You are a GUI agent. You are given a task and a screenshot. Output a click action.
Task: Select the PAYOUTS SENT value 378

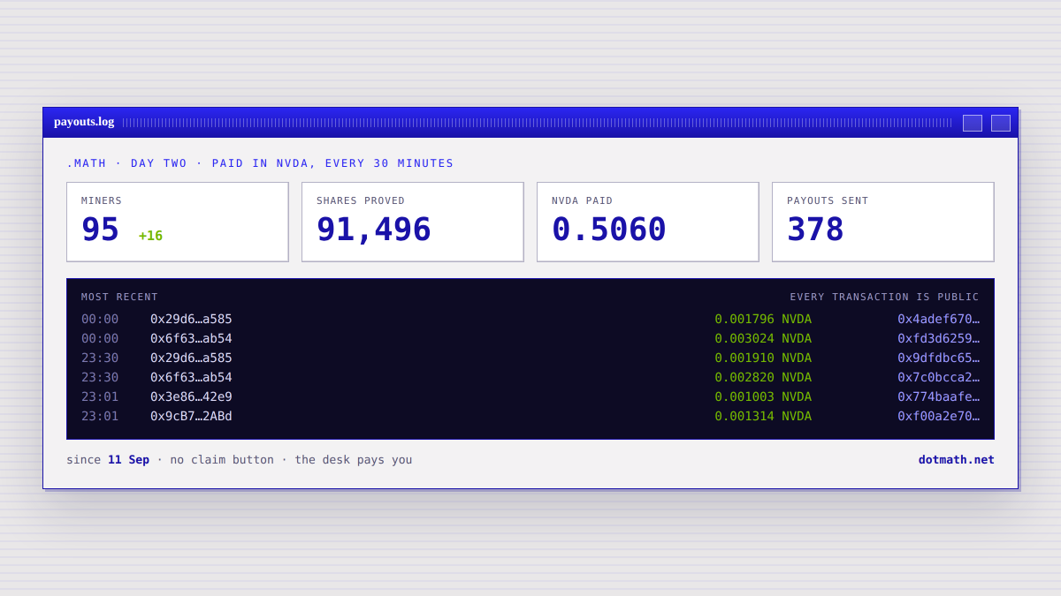(815, 230)
